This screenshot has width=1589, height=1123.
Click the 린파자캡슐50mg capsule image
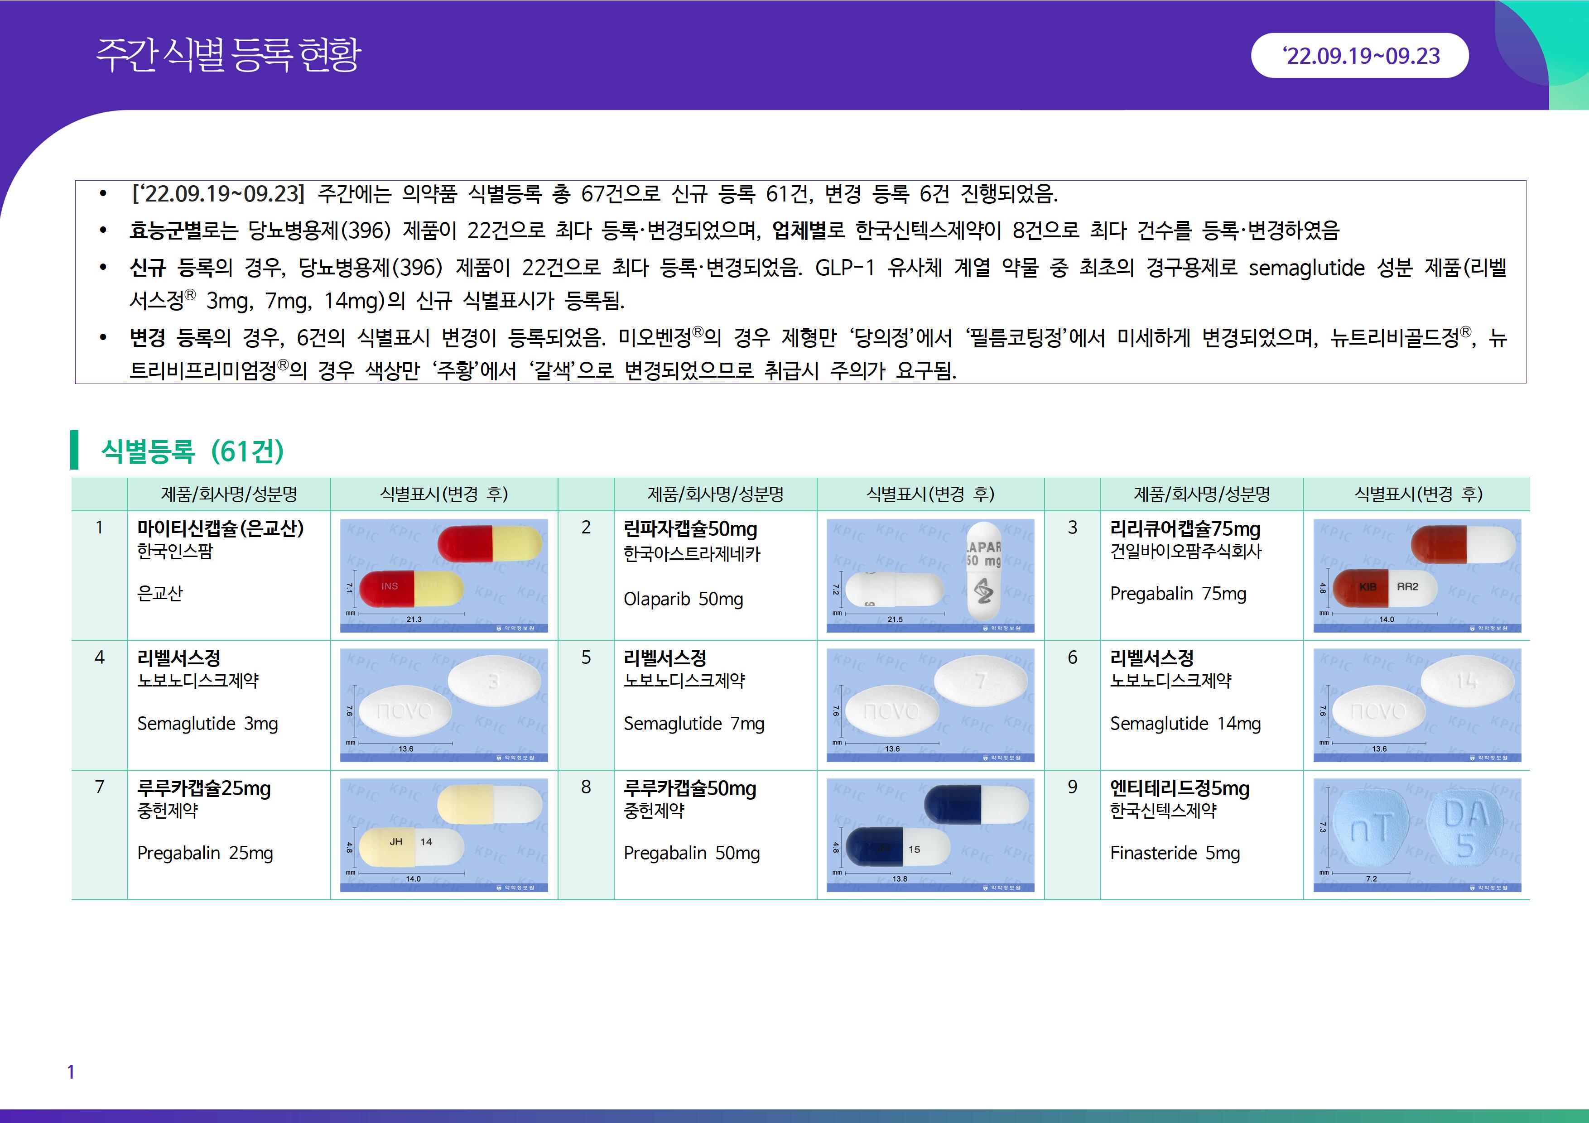coord(930,575)
